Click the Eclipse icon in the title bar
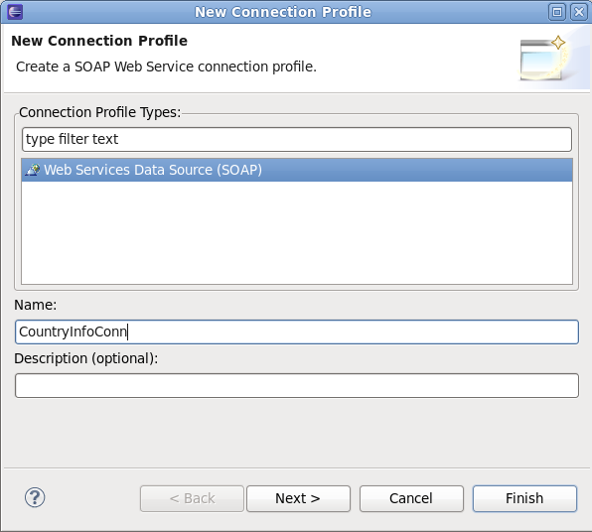592x532 pixels. (15, 12)
